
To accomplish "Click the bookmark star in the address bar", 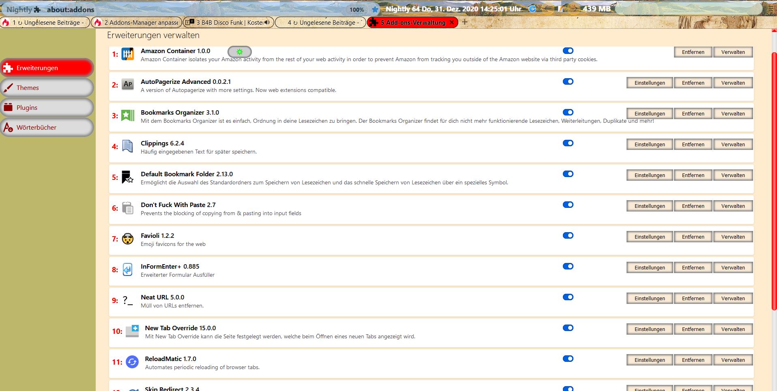I will [375, 9].
